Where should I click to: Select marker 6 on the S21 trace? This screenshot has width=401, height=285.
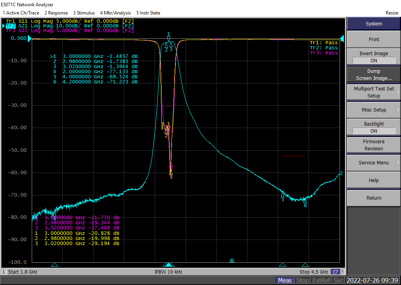[305, 200]
